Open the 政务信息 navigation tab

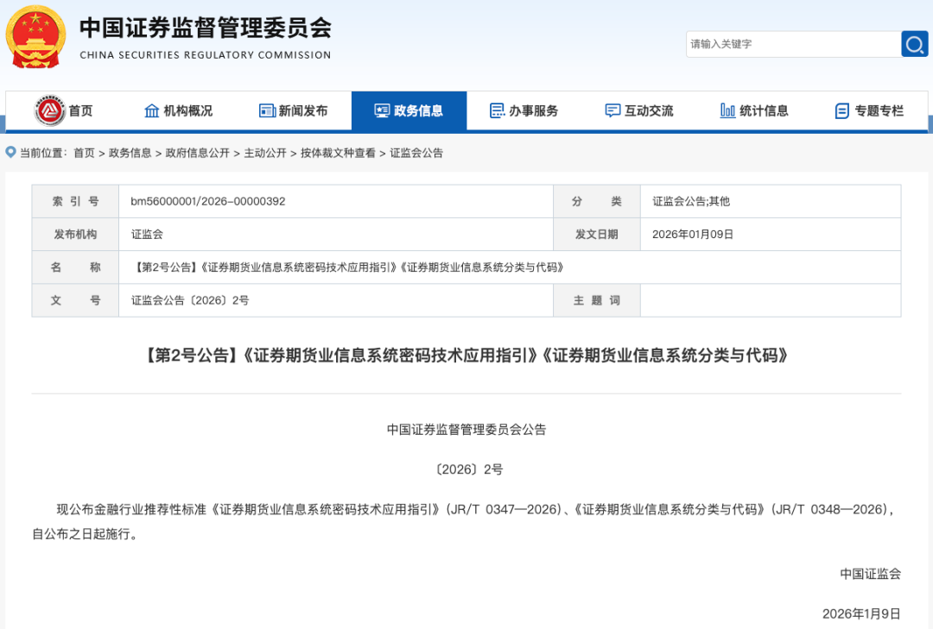pos(409,110)
